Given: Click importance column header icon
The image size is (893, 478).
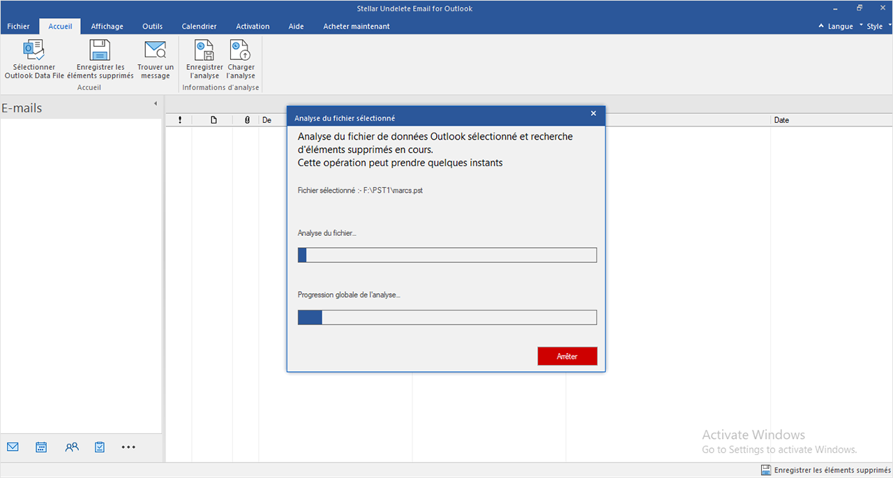Looking at the screenshot, I should pos(180,120).
